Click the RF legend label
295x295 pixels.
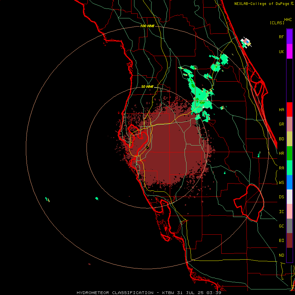[x=281, y=37]
